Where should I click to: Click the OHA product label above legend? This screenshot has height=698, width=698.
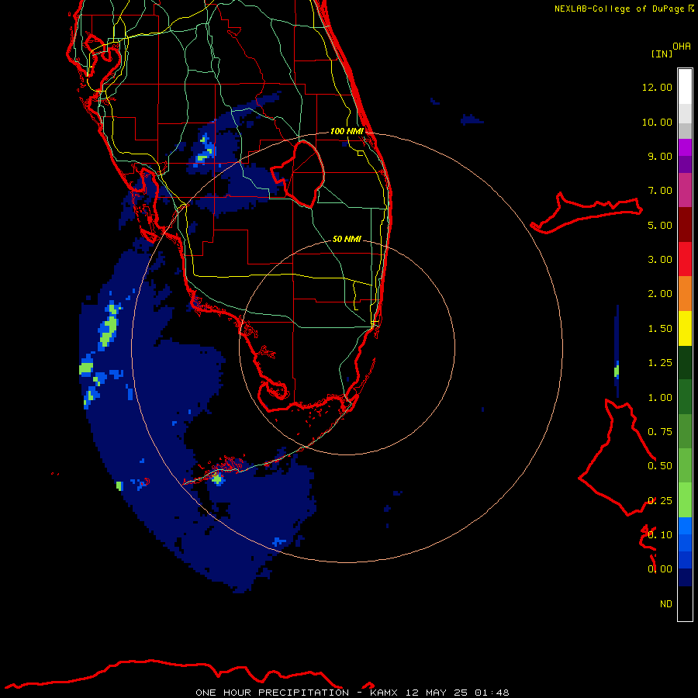[682, 47]
